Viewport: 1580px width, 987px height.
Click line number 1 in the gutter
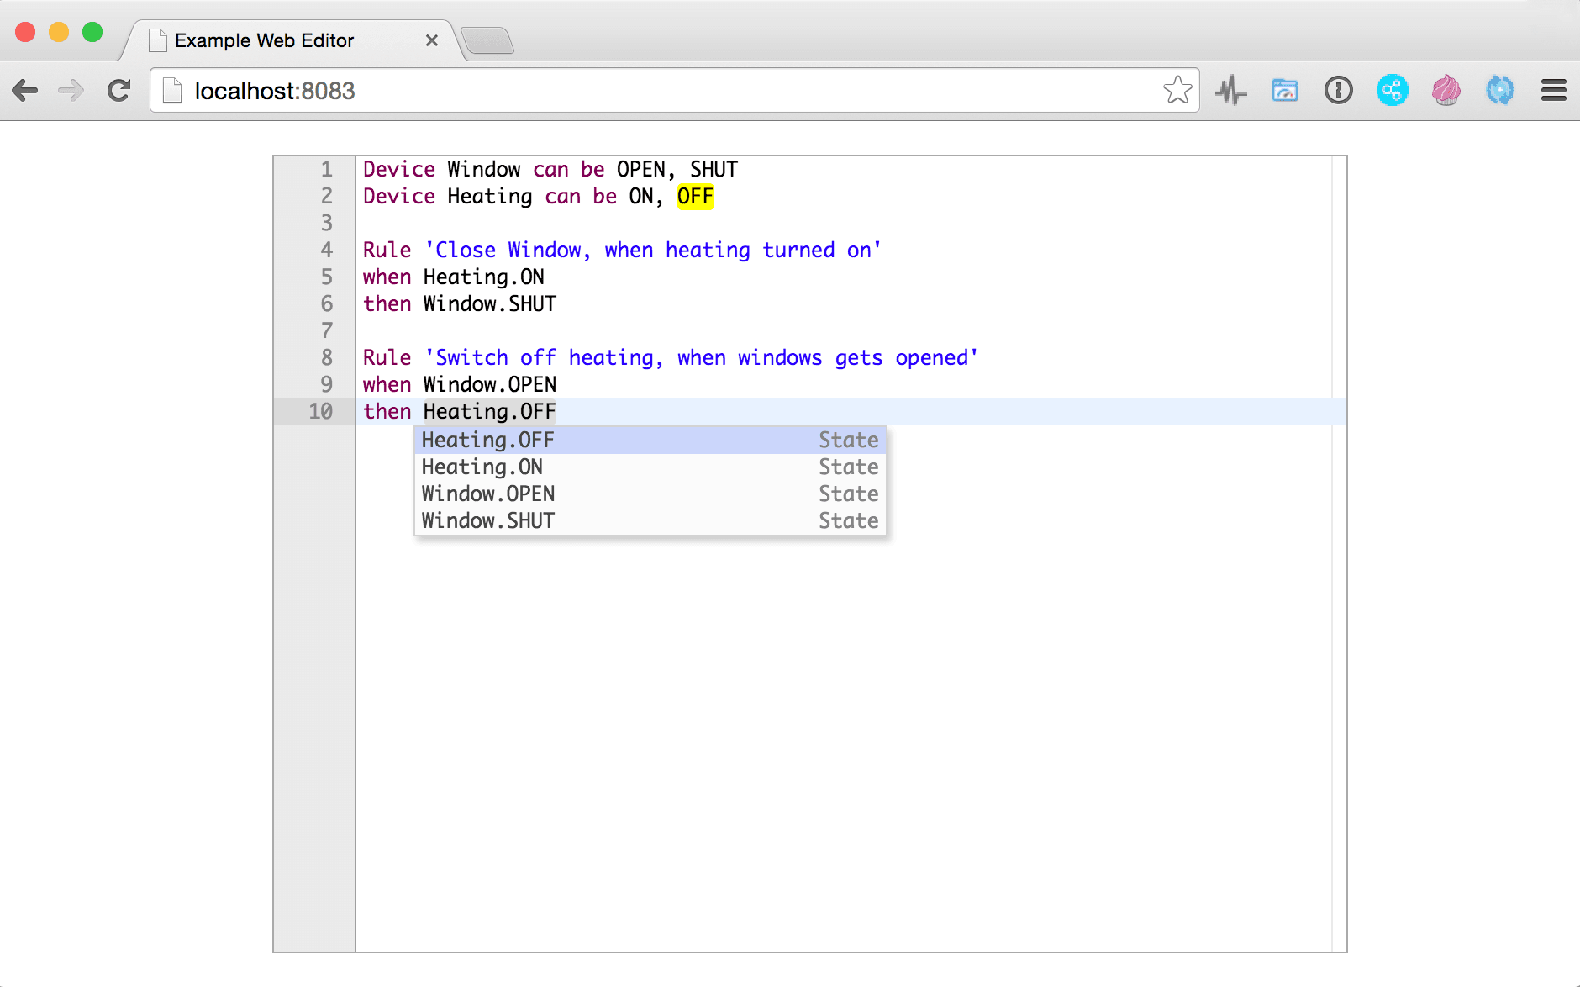[x=326, y=170]
